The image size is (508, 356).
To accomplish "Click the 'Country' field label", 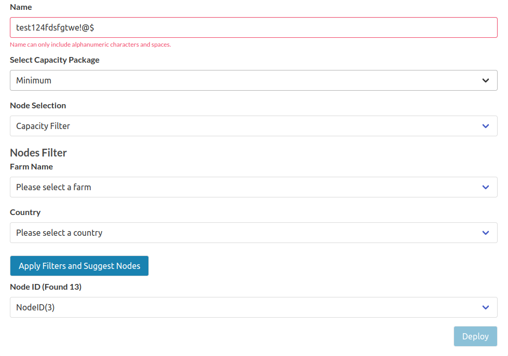I will [x=25, y=212].
